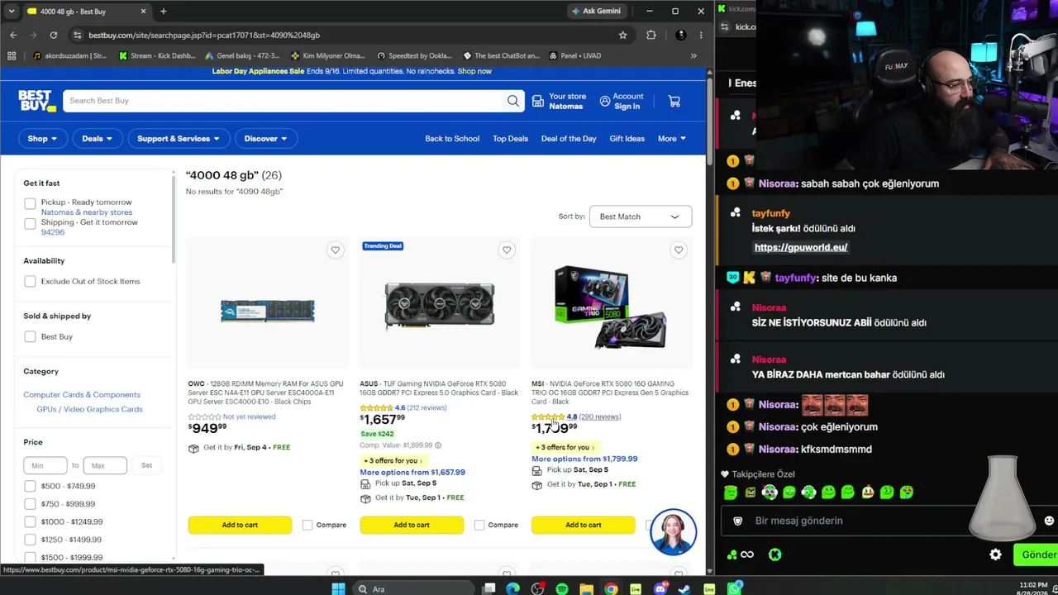1058x595 pixels.
Task: Open Top Deals page
Action: pos(510,139)
